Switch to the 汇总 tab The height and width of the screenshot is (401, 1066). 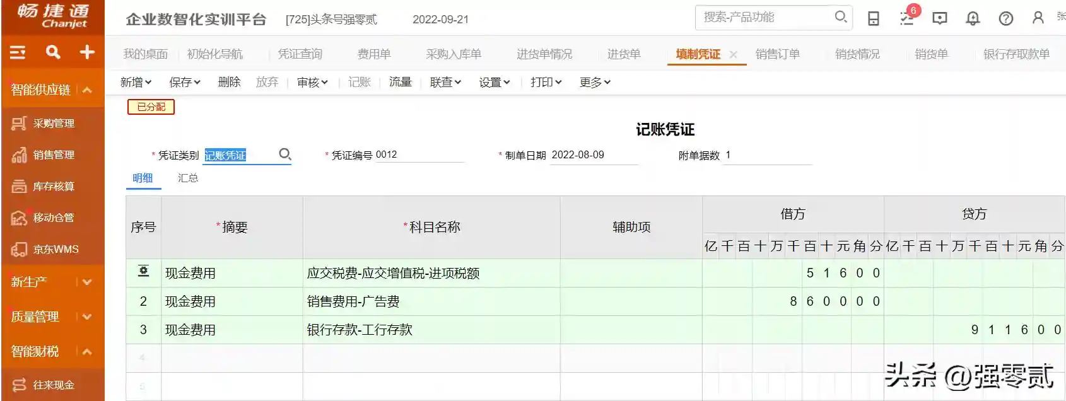[188, 178]
